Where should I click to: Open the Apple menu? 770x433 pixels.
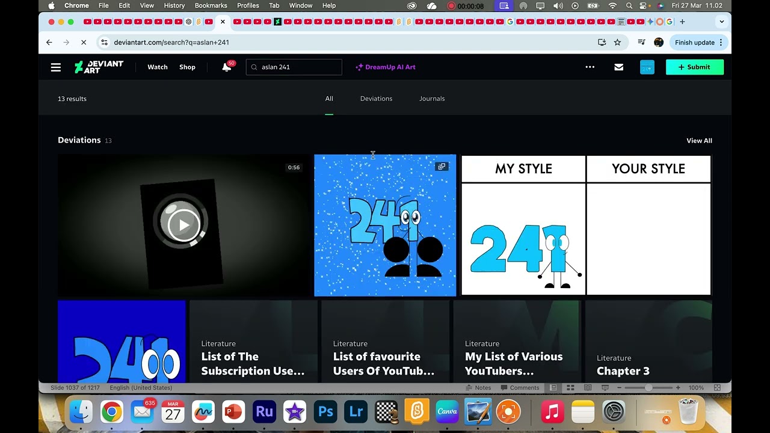tap(51, 5)
